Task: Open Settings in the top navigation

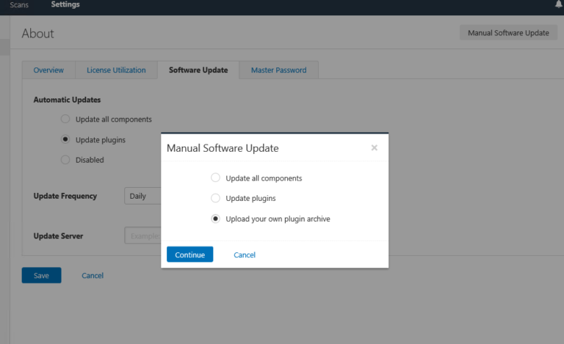Action: pyautogui.click(x=65, y=5)
